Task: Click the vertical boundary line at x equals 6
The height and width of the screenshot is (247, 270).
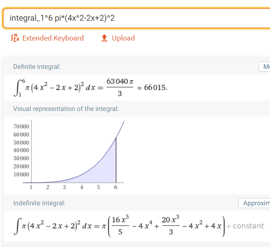Action: (116, 160)
